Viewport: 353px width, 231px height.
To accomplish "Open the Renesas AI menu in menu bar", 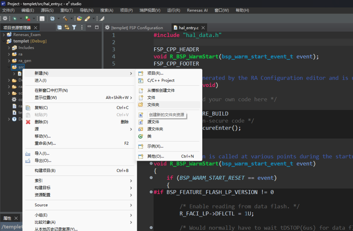I will tap(197, 10).
